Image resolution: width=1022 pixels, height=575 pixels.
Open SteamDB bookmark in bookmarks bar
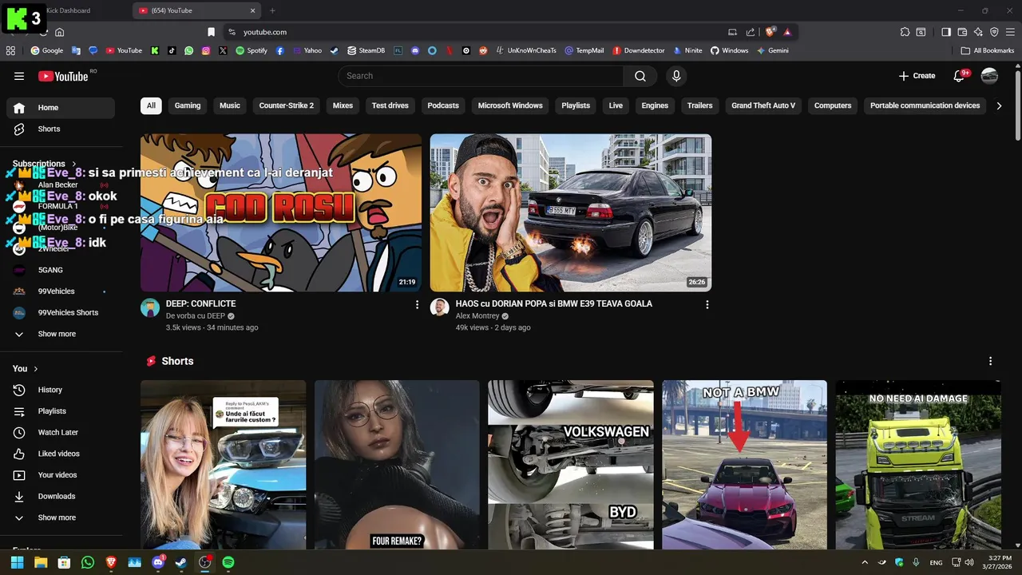[366, 50]
